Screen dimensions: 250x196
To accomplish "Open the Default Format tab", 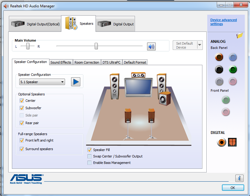I will point(135,62).
